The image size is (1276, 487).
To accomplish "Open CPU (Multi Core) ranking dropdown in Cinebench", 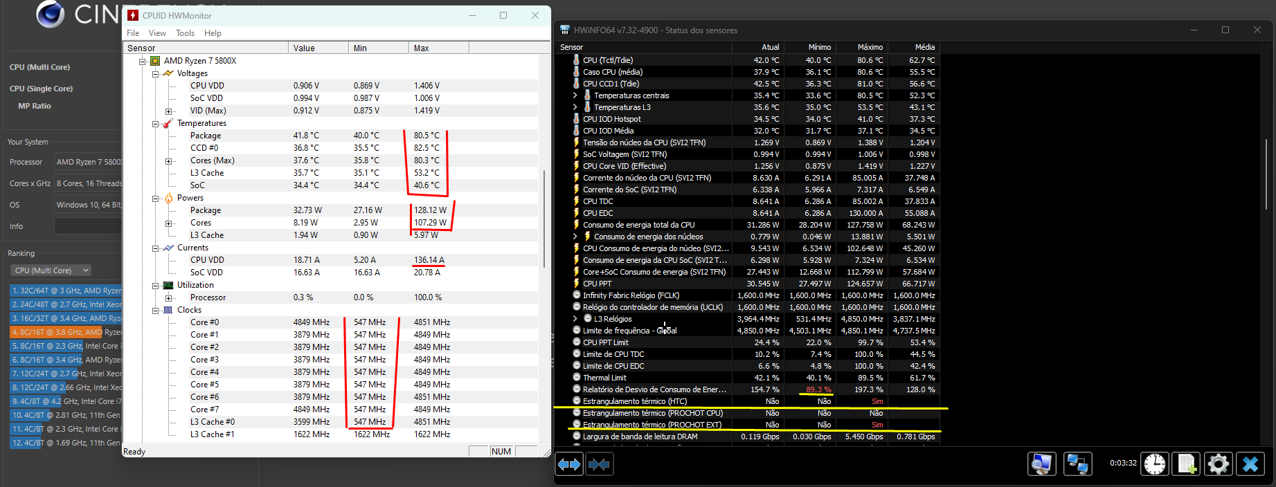I will tap(51, 270).
